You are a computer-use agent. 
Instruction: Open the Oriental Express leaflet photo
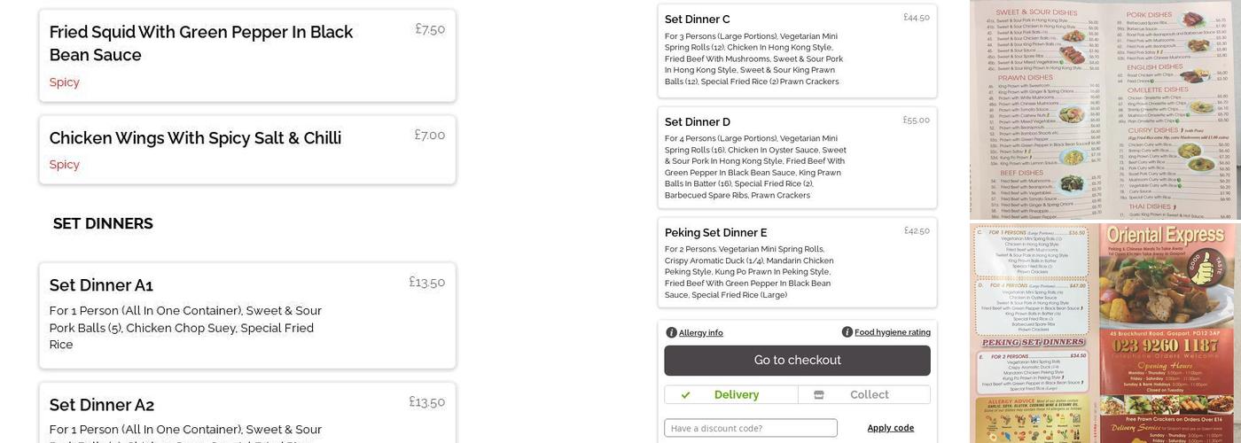1104,333
